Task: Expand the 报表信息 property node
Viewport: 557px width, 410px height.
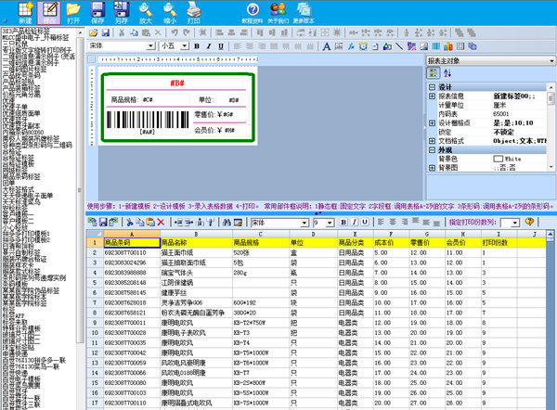Action: tap(432, 94)
